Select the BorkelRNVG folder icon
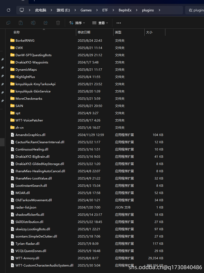The image size is (204, 273). 12,40
